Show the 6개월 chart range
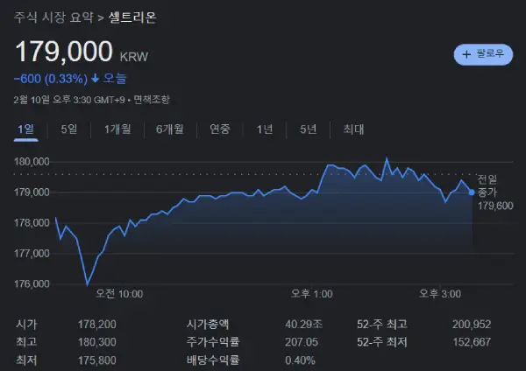This screenshot has height=371, width=526. 170,129
